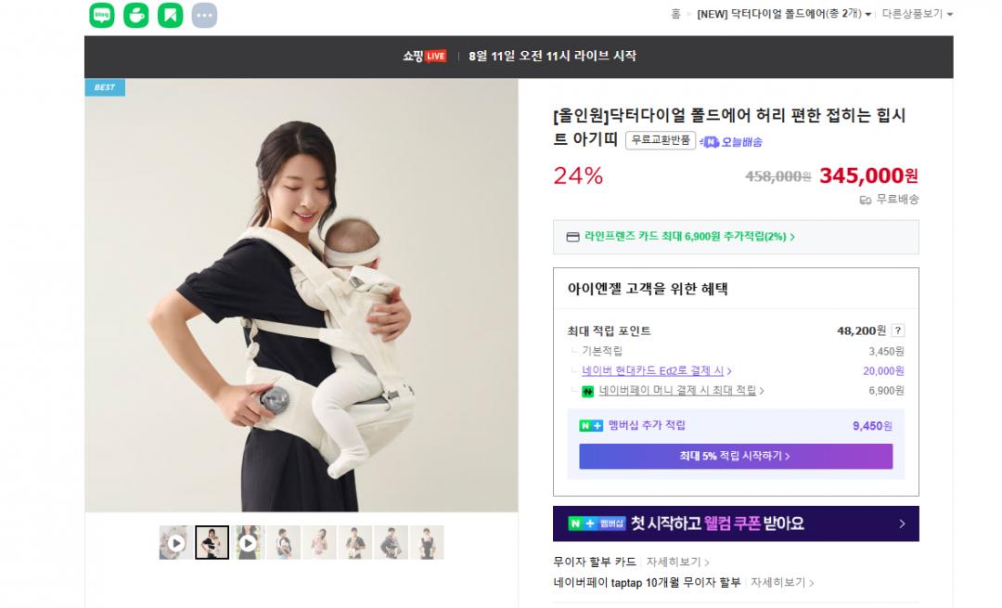Open the gray more-sharing options icon
This screenshot has height=608, width=1002.
point(204,15)
